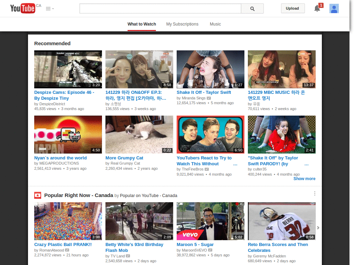The width and height of the screenshot is (354, 265).
Task: Open the culter35 channel link
Action: (260, 169)
